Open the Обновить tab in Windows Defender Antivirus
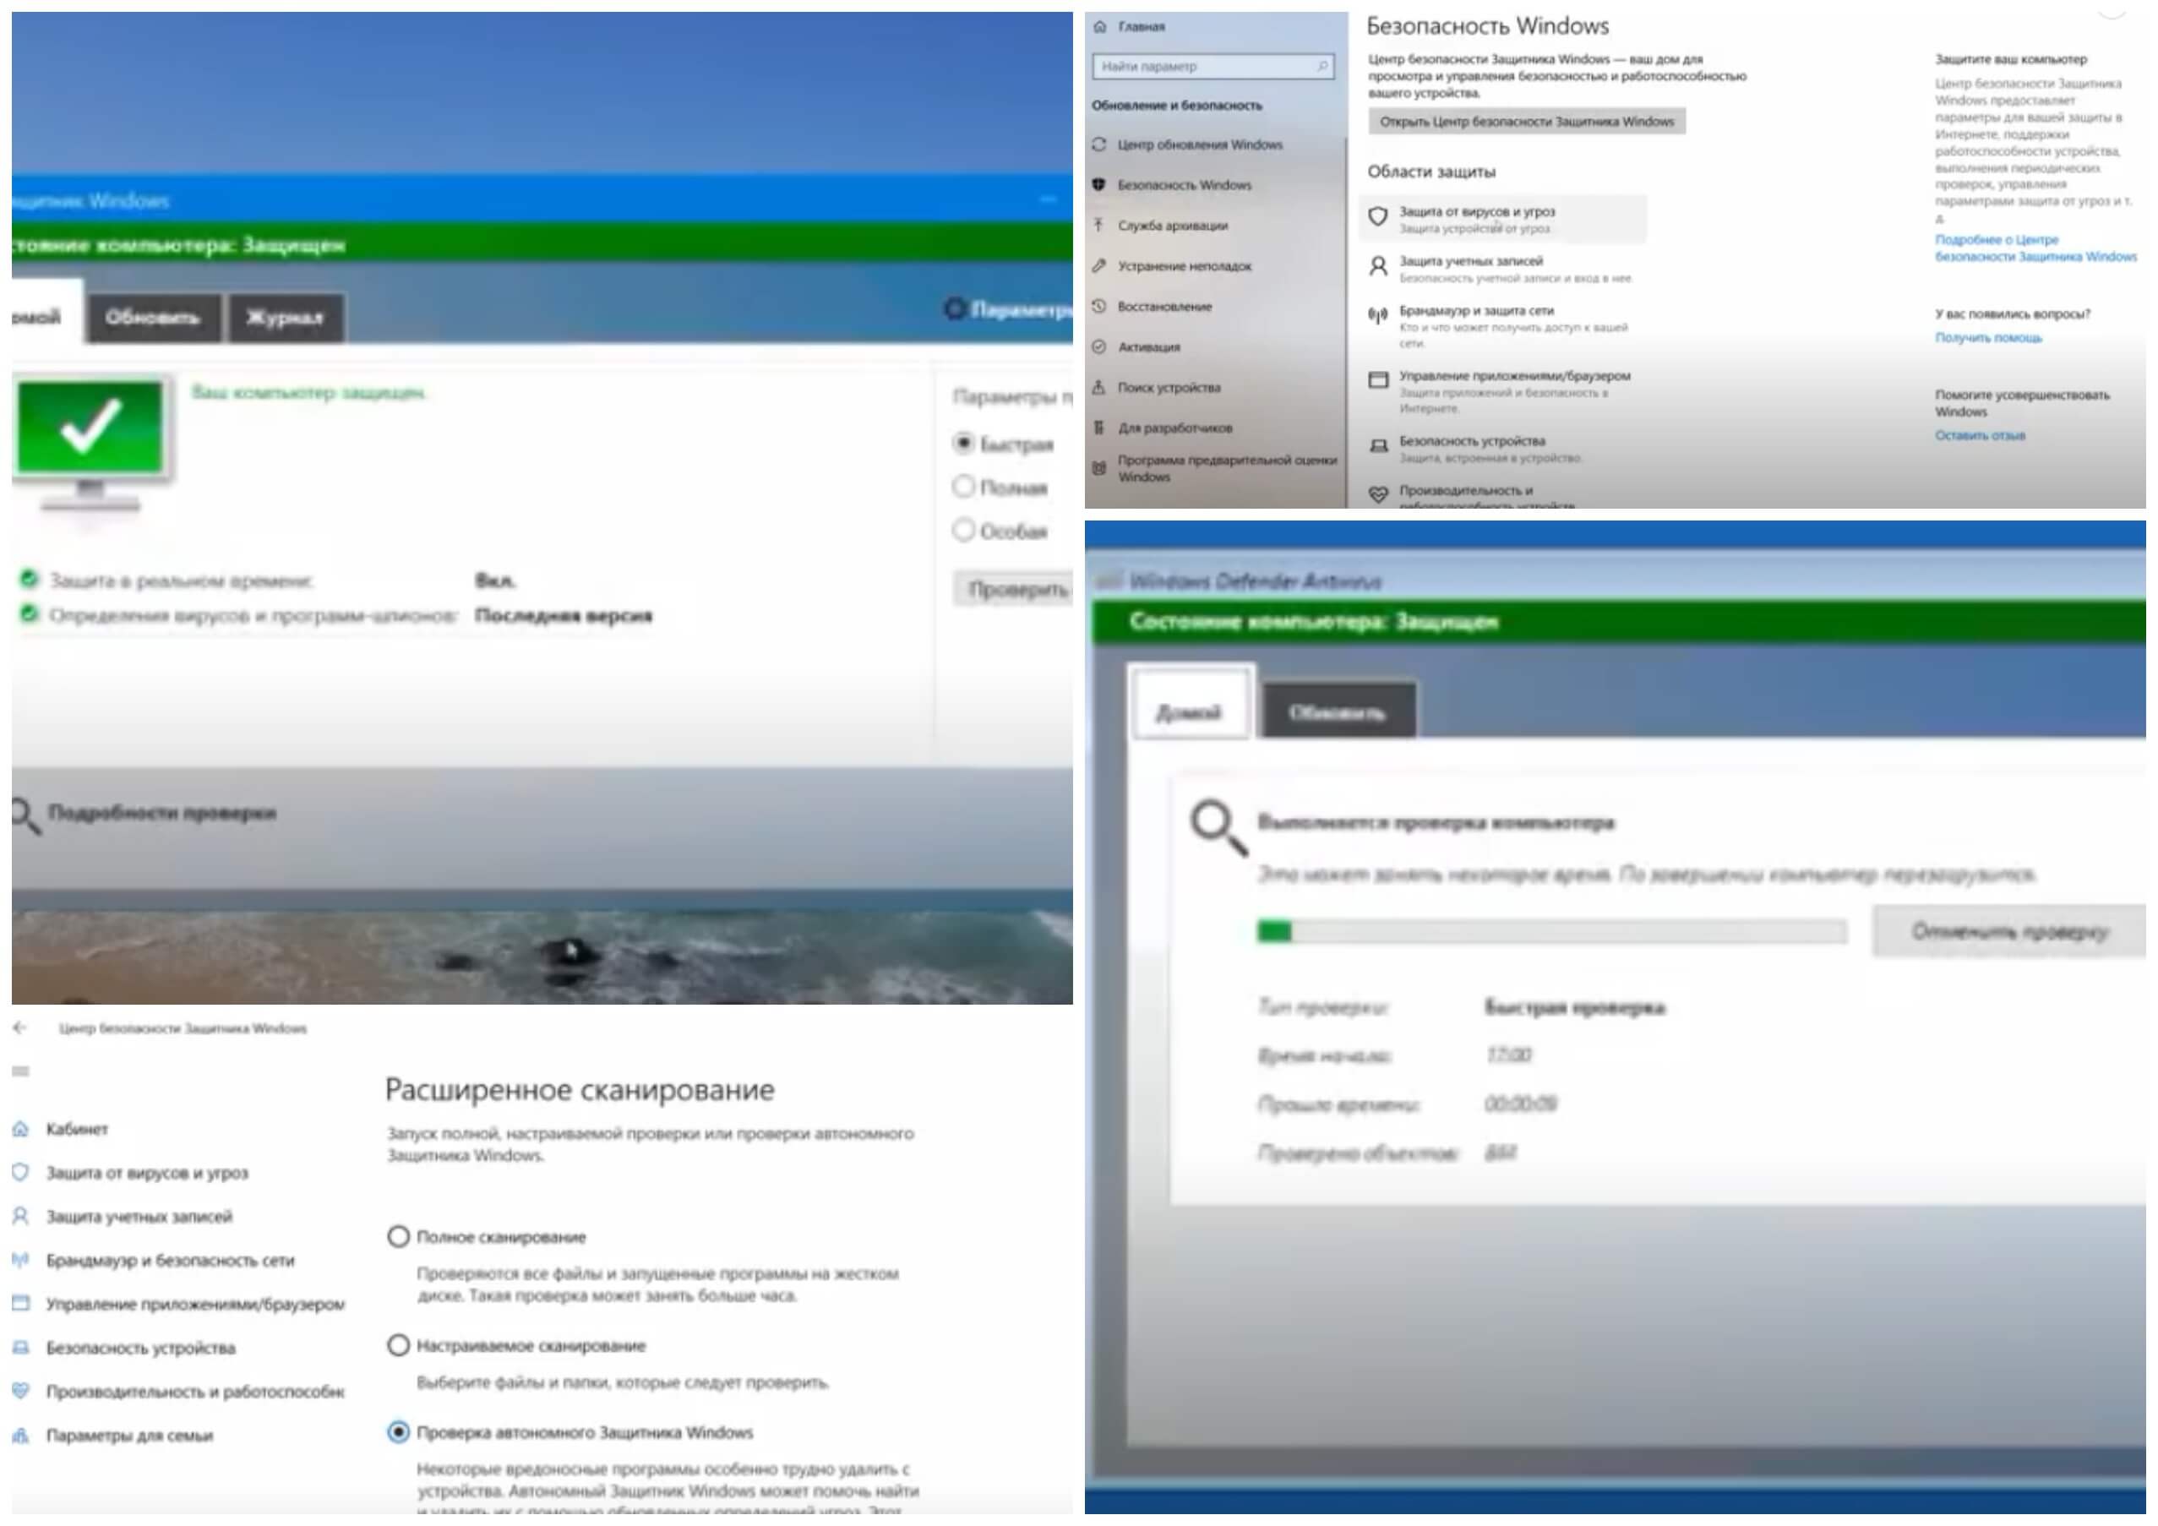Image resolution: width=2158 pixels, height=1526 pixels. coord(1338,712)
